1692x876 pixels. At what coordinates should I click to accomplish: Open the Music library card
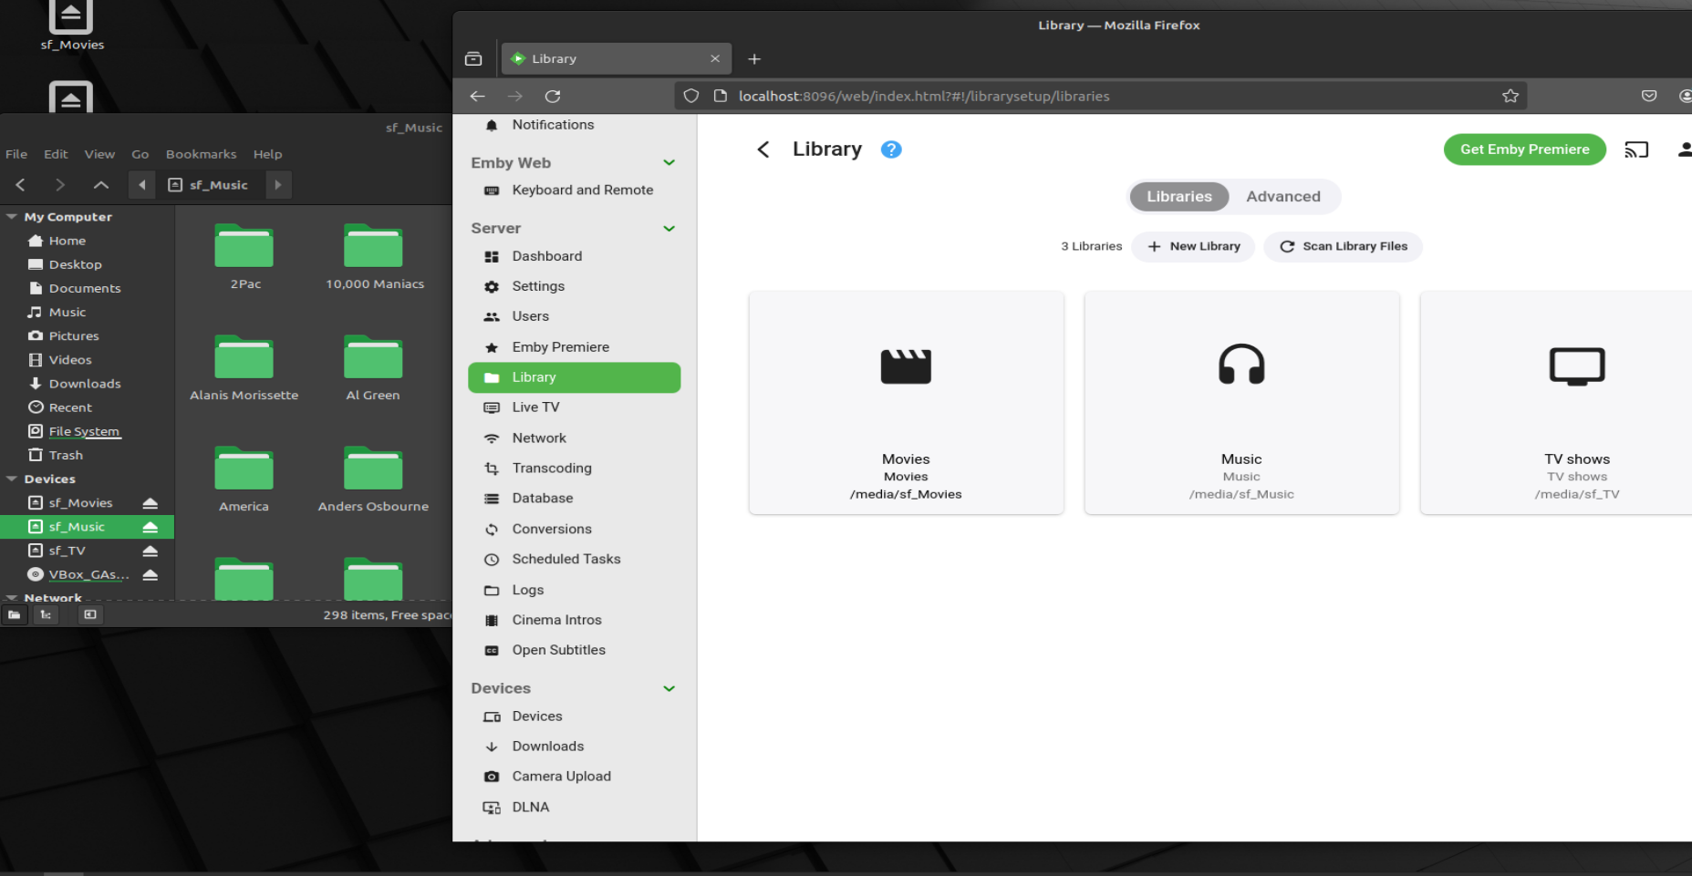click(x=1241, y=403)
